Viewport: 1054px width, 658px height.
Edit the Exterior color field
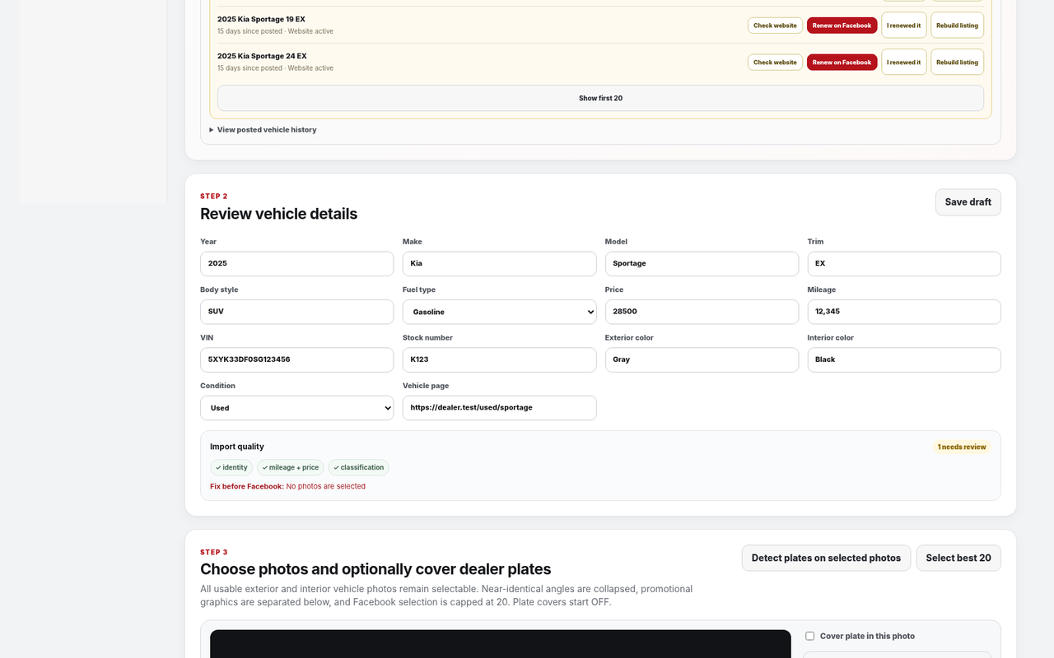pyautogui.click(x=702, y=359)
